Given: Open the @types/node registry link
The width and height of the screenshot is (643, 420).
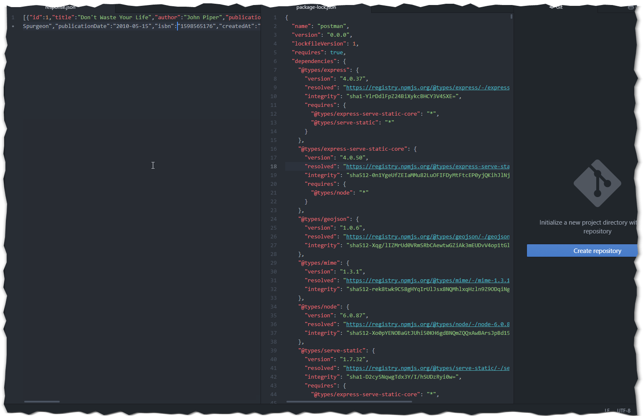Looking at the screenshot, I should (426, 324).
